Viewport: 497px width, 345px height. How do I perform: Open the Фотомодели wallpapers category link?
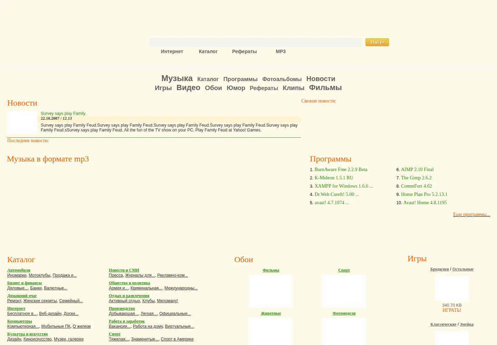point(344,313)
